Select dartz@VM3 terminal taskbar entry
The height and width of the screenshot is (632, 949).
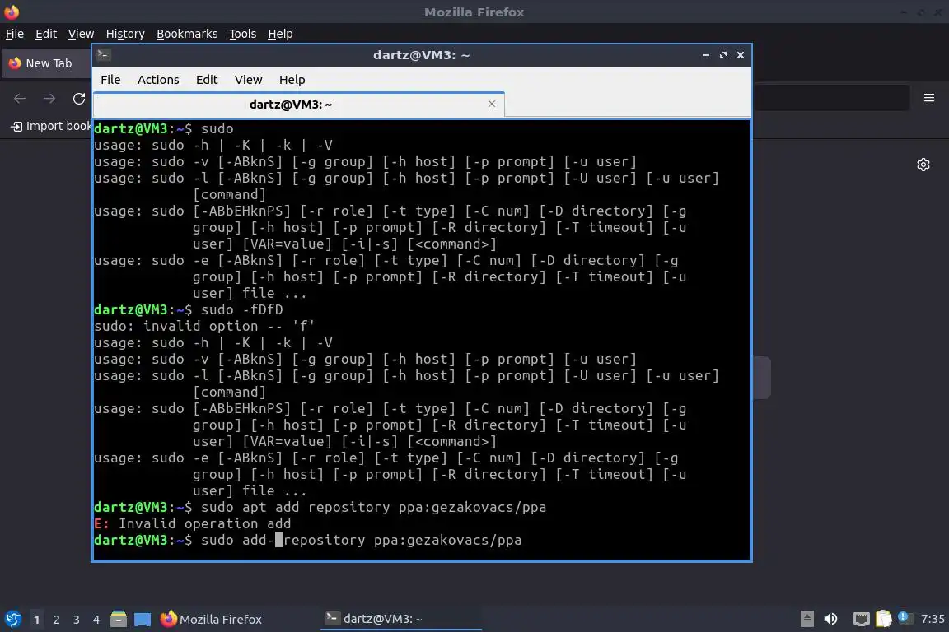[x=400, y=619]
